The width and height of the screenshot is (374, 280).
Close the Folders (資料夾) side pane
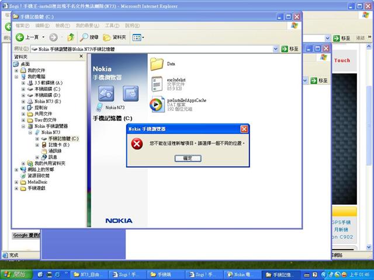81,56
